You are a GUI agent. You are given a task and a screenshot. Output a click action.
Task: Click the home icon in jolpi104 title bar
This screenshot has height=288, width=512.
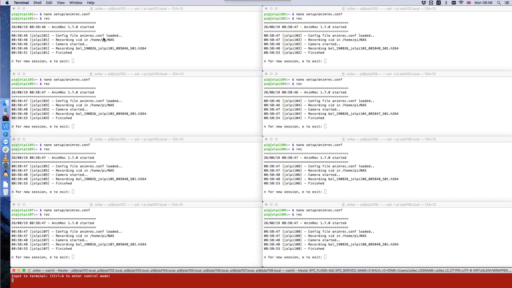343,74
